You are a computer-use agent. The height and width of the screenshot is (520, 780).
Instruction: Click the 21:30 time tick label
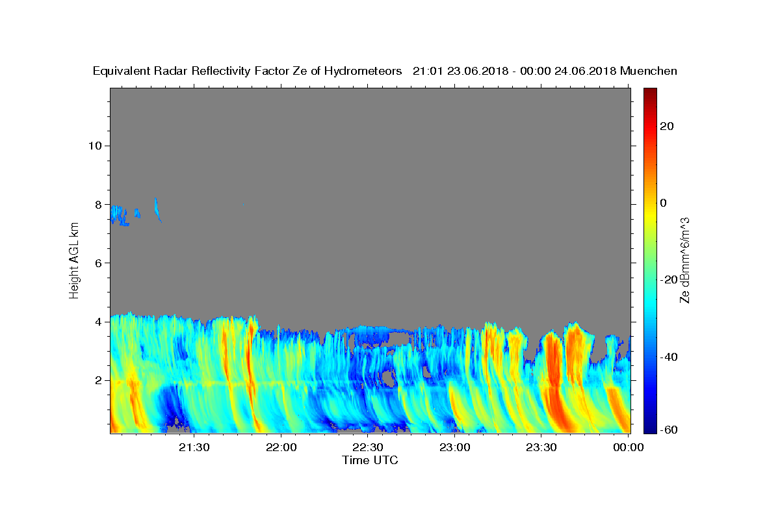(x=194, y=447)
